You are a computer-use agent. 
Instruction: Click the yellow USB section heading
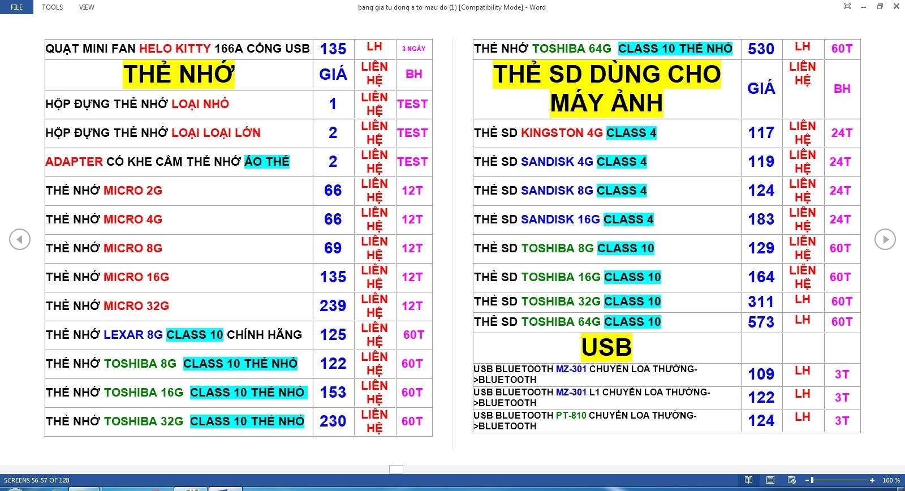click(606, 347)
